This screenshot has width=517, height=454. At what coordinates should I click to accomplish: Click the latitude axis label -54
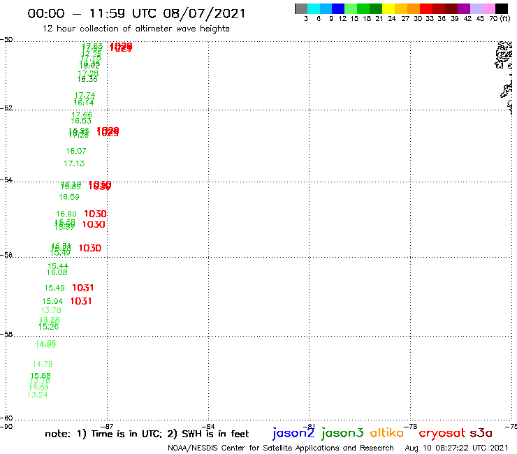click(6, 180)
